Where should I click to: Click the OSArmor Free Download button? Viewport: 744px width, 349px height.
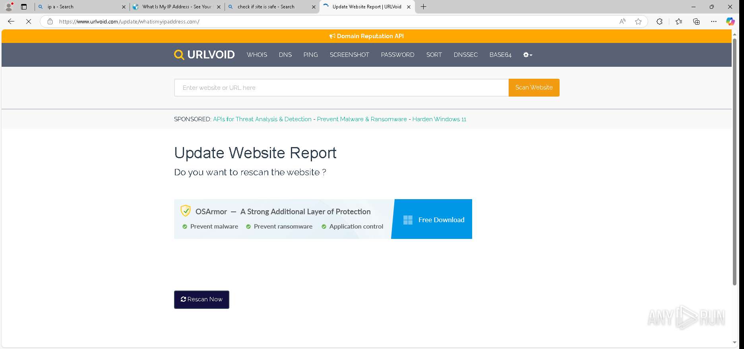click(x=432, y=219)
